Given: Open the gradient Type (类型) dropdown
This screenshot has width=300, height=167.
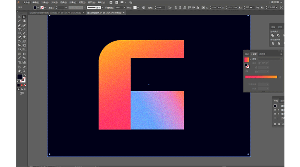Looking at the screenshot, I should click(x=270, y=59).
